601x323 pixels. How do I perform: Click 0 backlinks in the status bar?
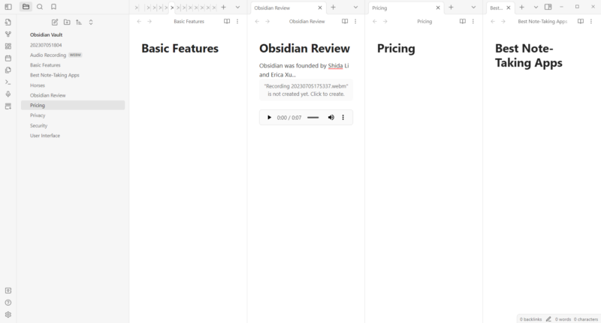pos(531,319)
